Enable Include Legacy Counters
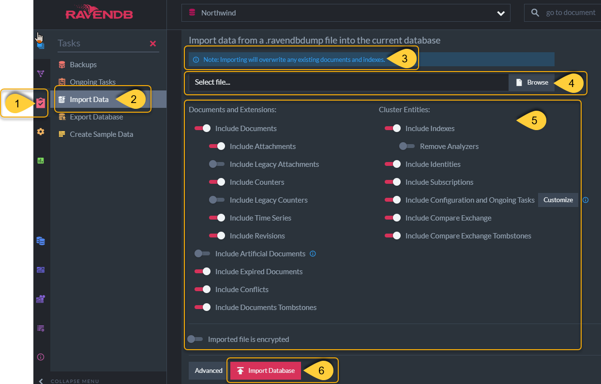 217,200
